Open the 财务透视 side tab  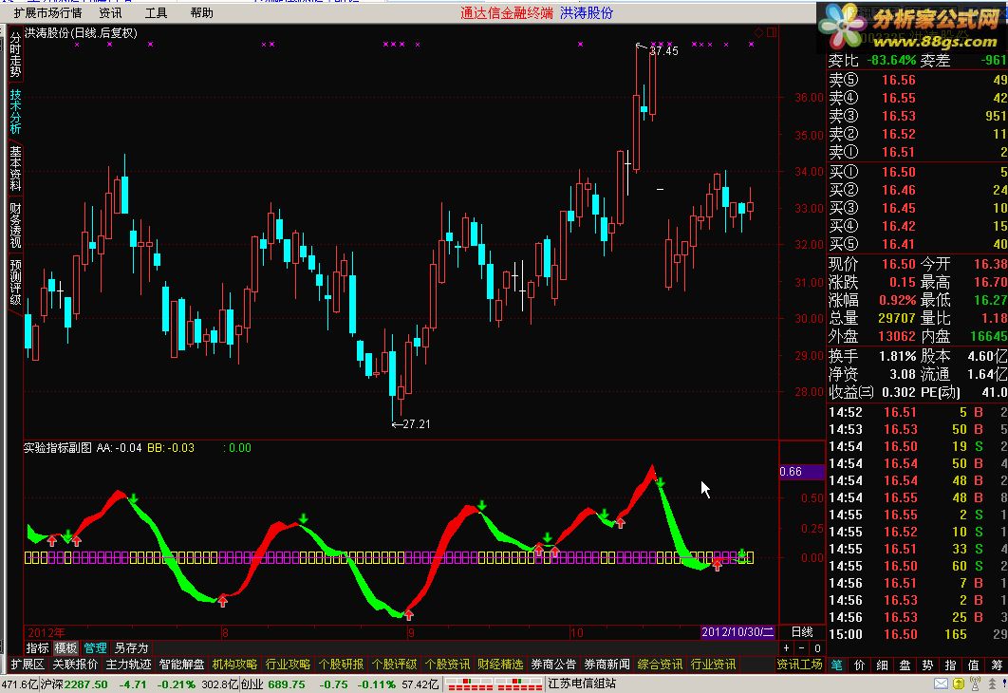pos(15,225)
